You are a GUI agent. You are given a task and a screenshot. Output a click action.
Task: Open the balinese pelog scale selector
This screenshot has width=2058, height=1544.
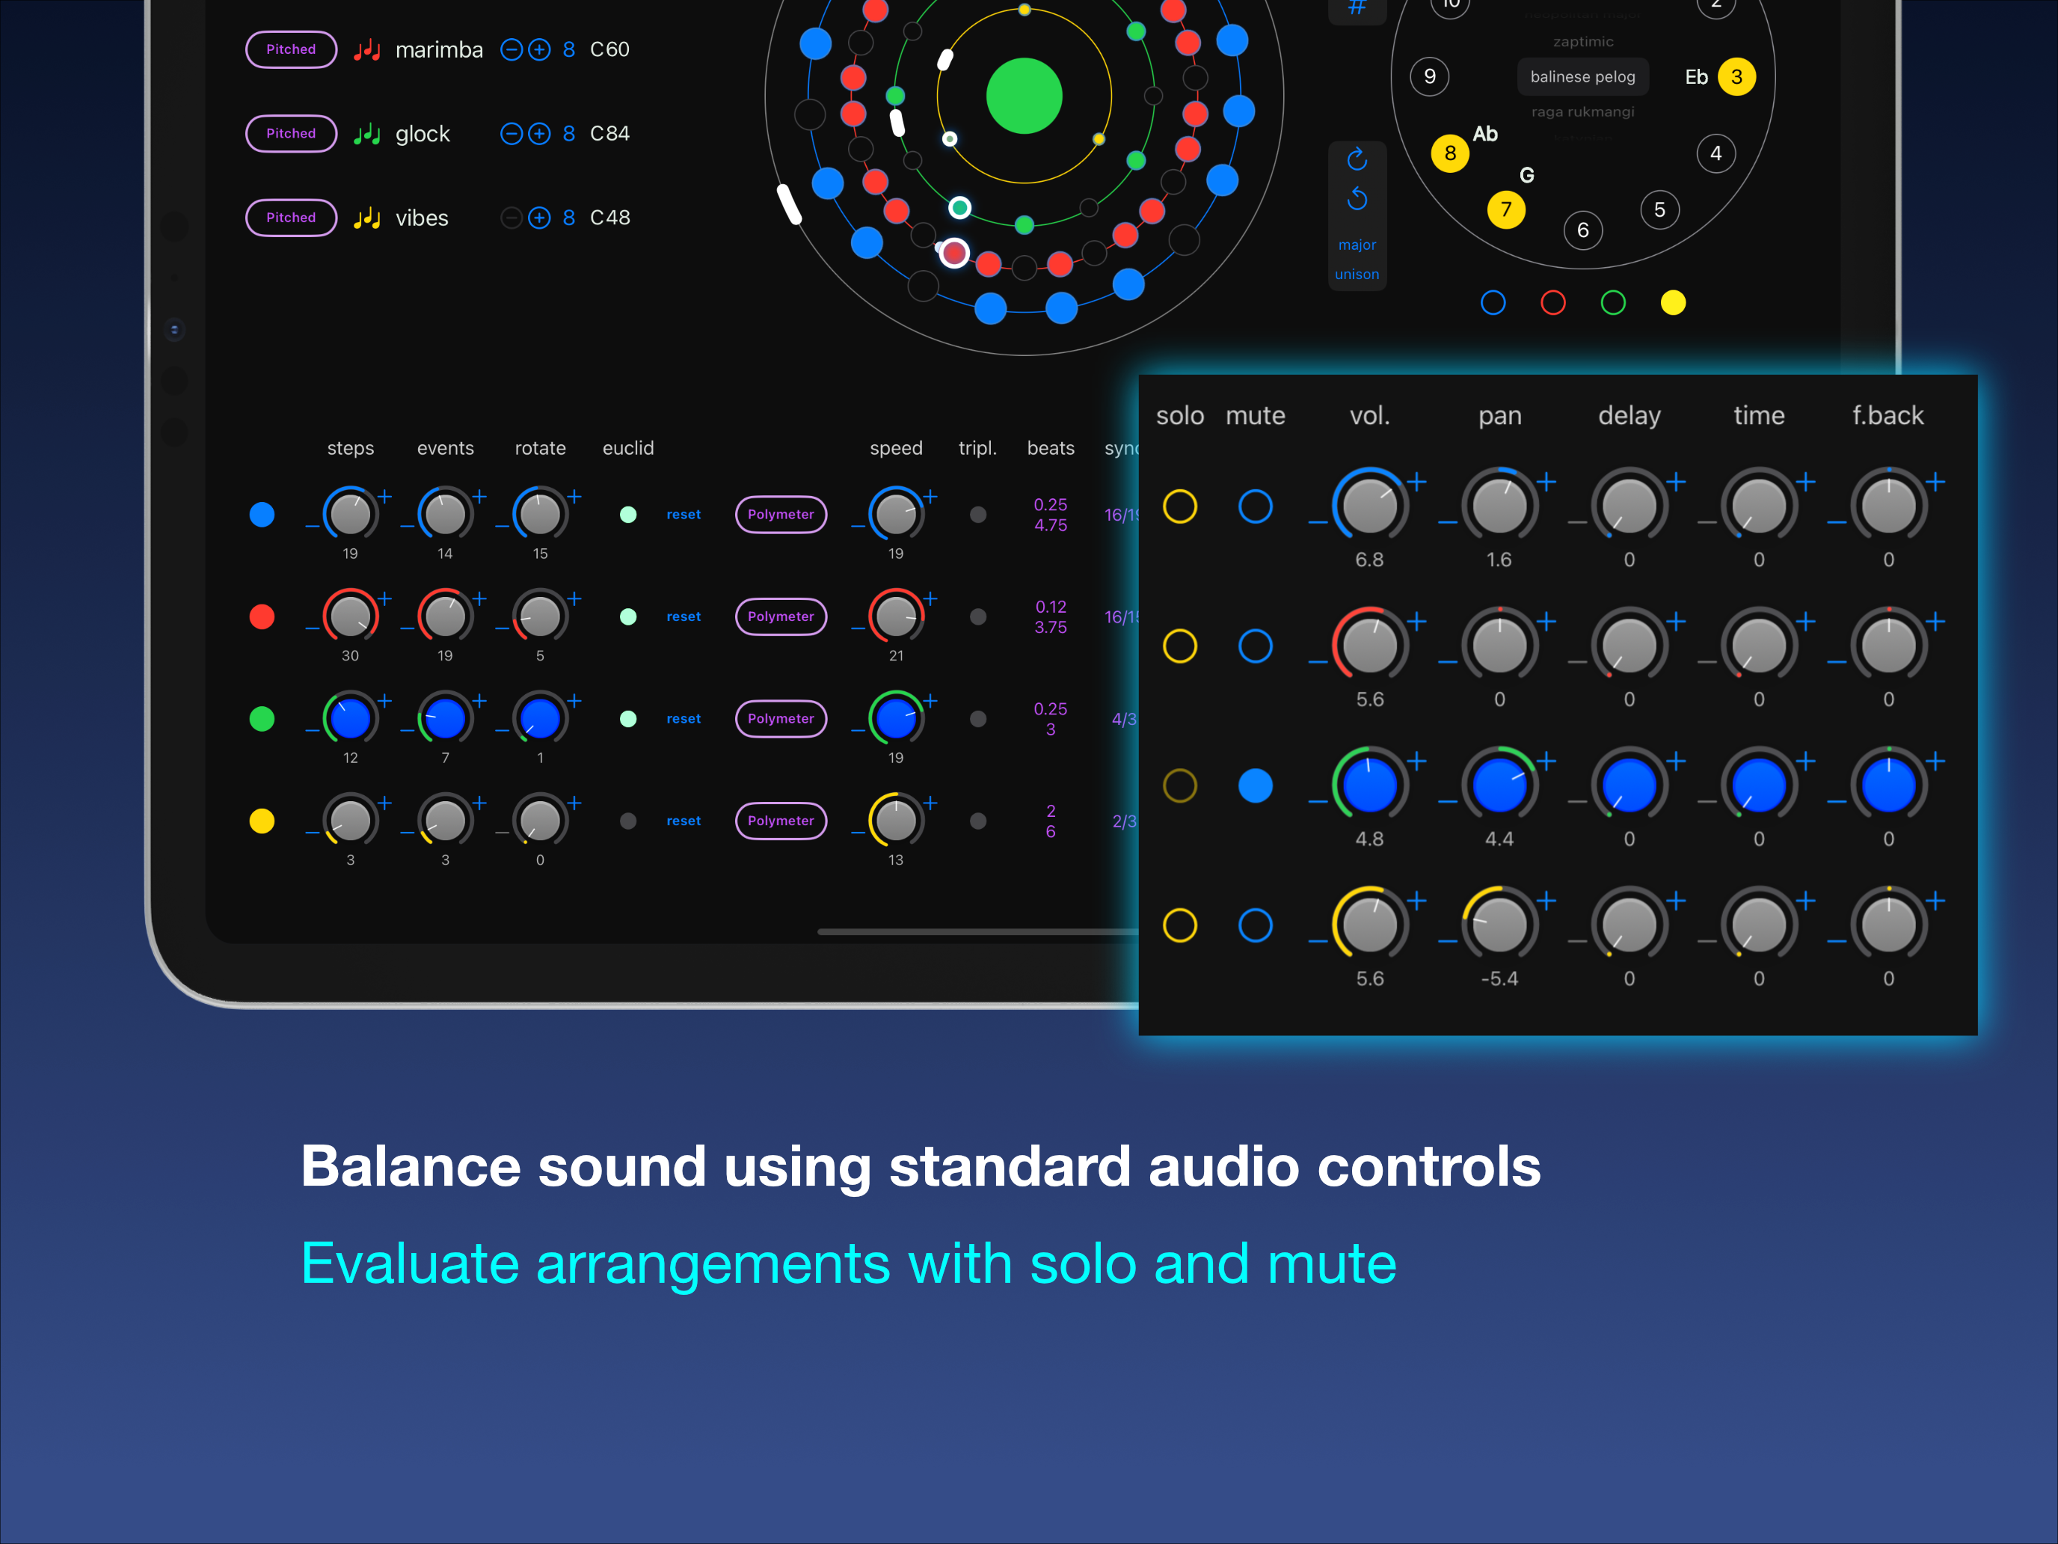1582,76
